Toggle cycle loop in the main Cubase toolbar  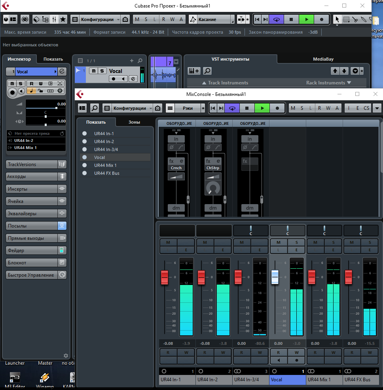click(x=276, y=19)
